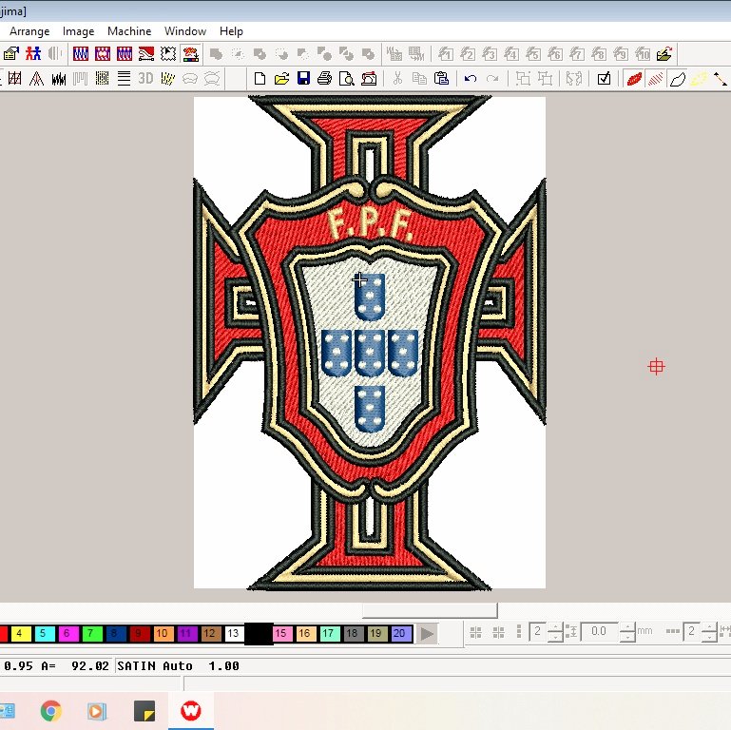Save design with floppy disk icon

click(x=303, y=78)
